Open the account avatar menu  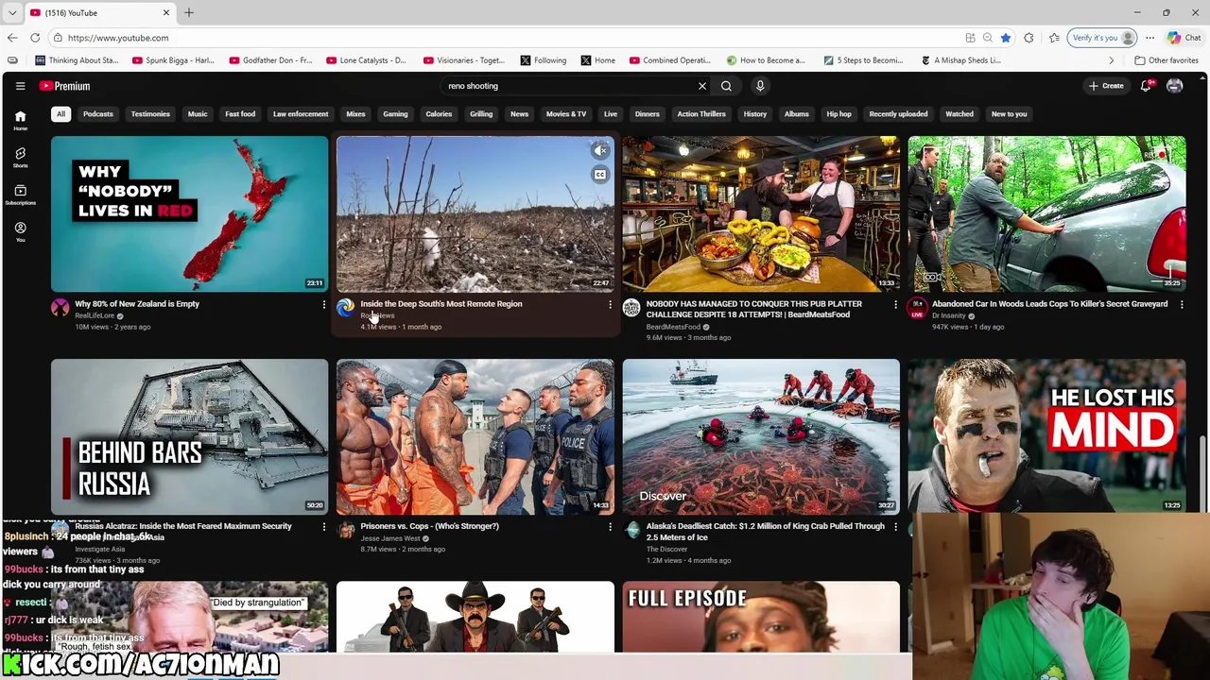(1174, 86)
